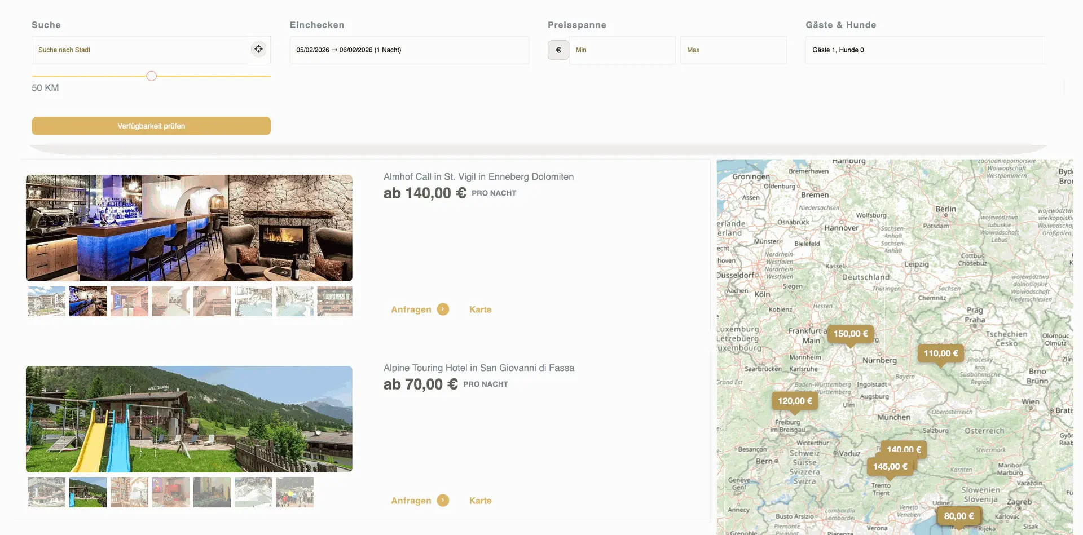Image resolution: width=1083 pixels, height=535 pixels.
Task: Focus the Suche nach Stadt field
Action: pos(140,50)
